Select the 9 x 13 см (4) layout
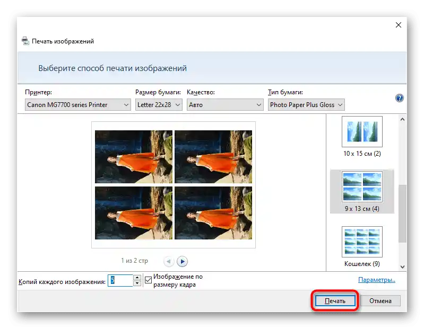The width and height of the screenshot is (424, 329). pos(362,191)
